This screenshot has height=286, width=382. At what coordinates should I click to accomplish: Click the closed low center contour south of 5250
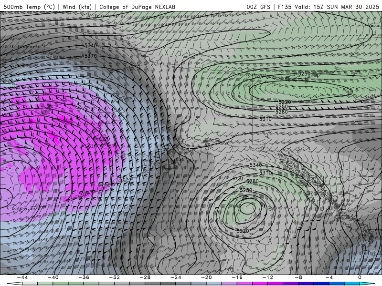[247, 208]
